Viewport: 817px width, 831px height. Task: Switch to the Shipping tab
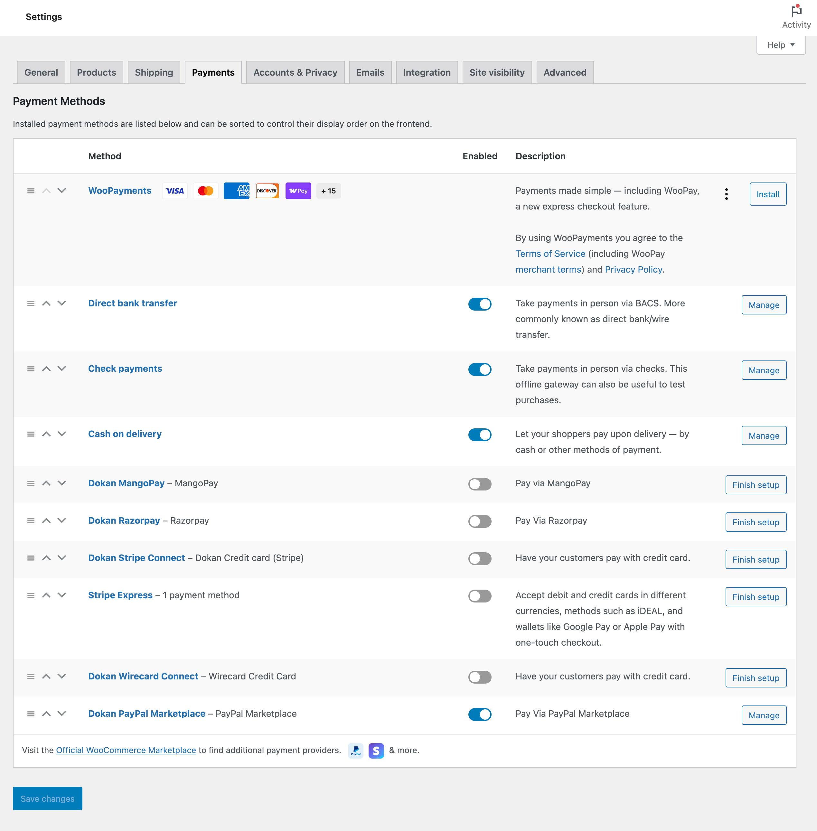154,72
